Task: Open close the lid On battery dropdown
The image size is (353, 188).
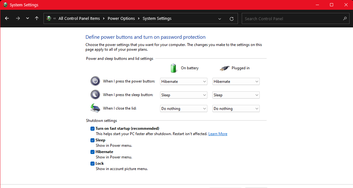Action: pyautogui.click(x=183, y=108)
